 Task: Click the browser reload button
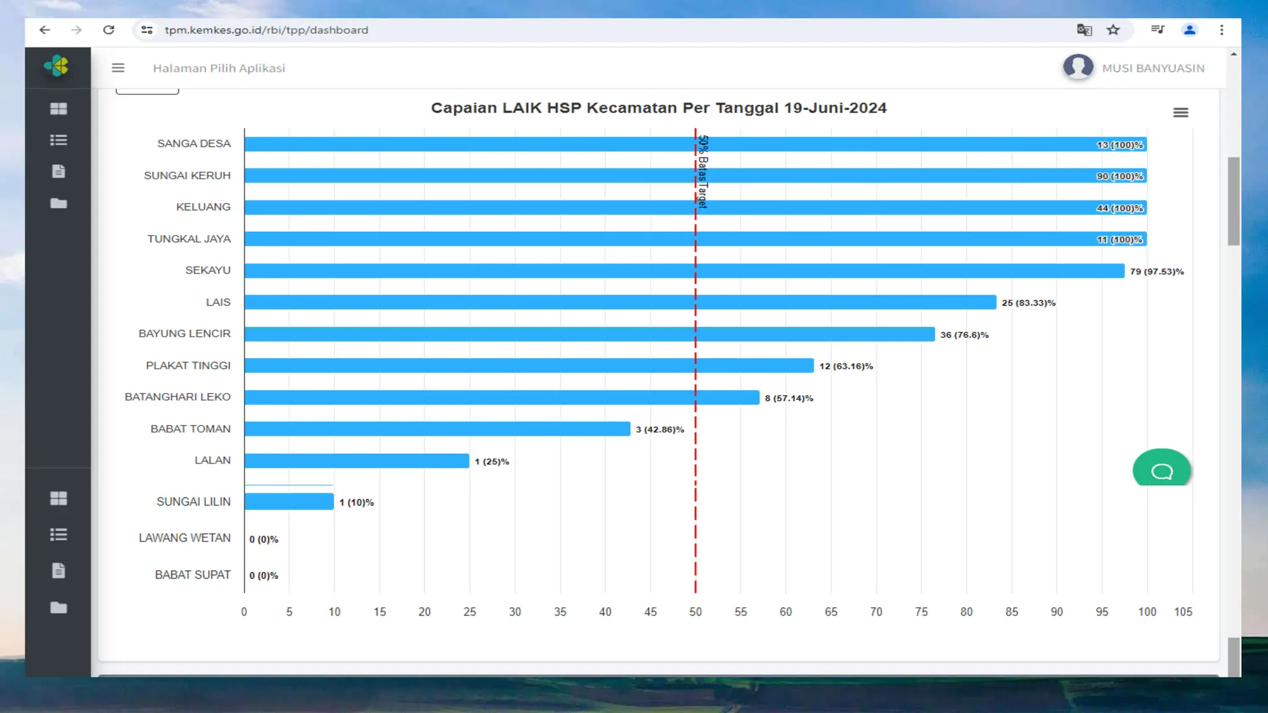coord(109,30)
